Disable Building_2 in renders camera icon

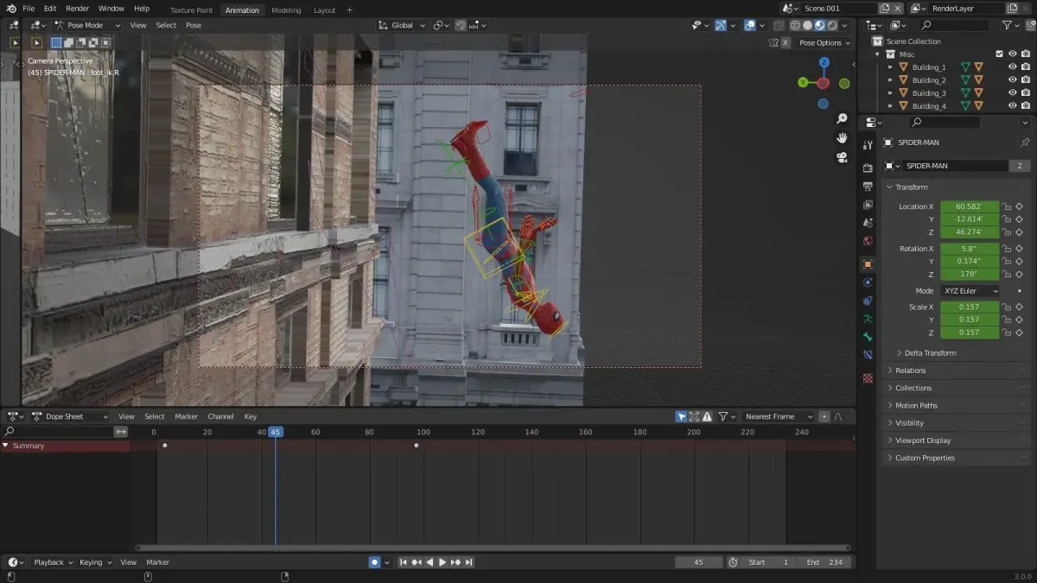(x=1026, y=79)
